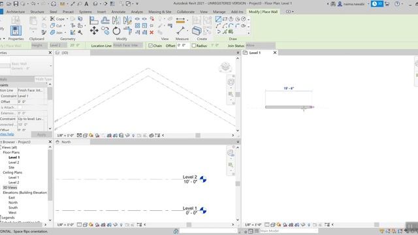Click the Text (A) quick access icon

86,4
